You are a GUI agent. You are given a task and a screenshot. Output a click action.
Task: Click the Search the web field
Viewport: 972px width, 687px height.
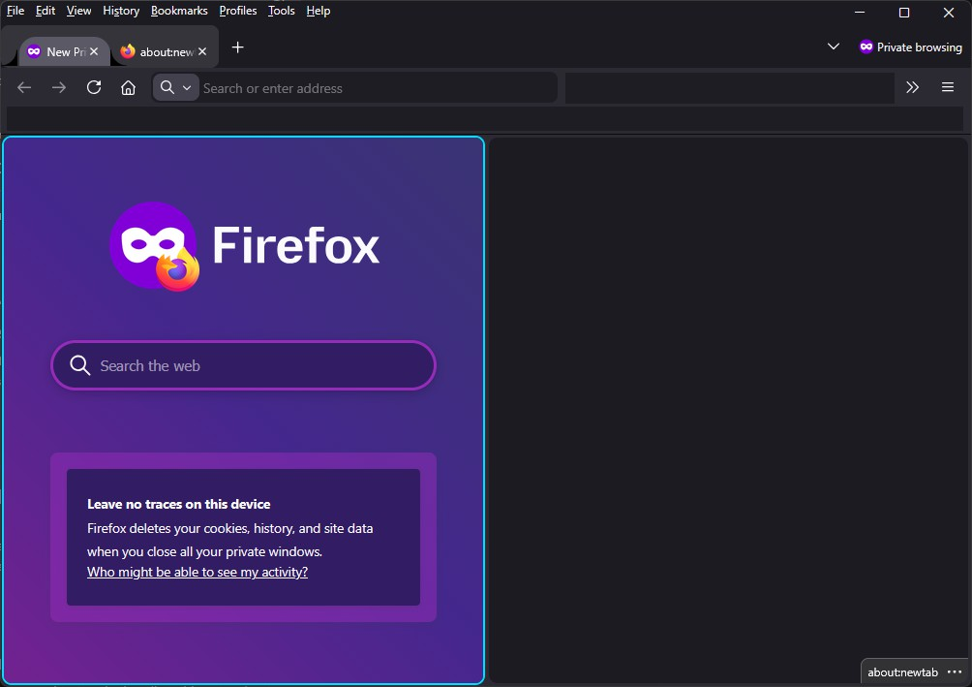click(244, 365)
